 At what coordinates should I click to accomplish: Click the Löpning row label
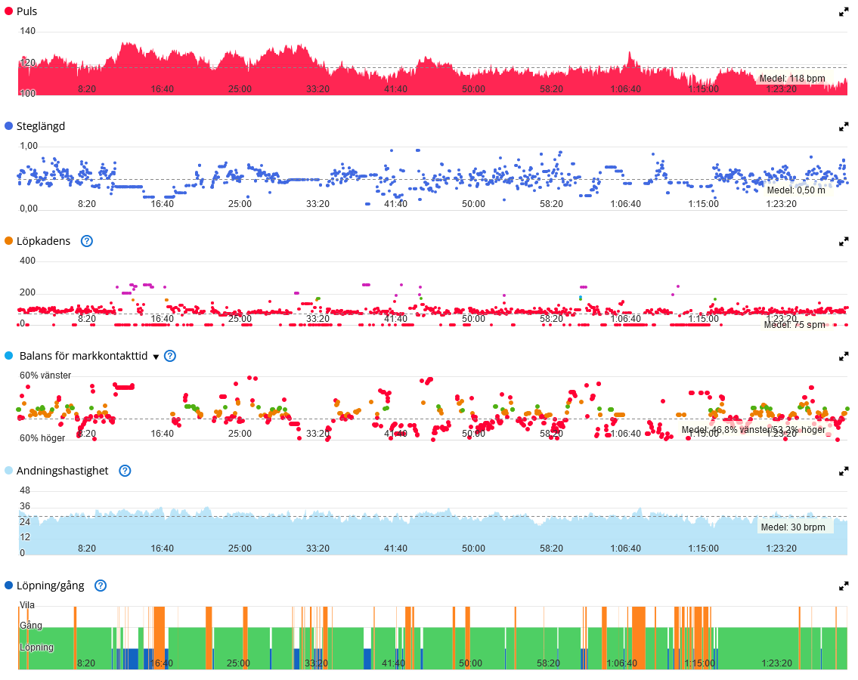pyautogui.click(x=36, y=648)
